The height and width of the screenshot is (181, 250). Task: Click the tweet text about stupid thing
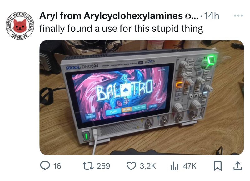pos(121,29)
